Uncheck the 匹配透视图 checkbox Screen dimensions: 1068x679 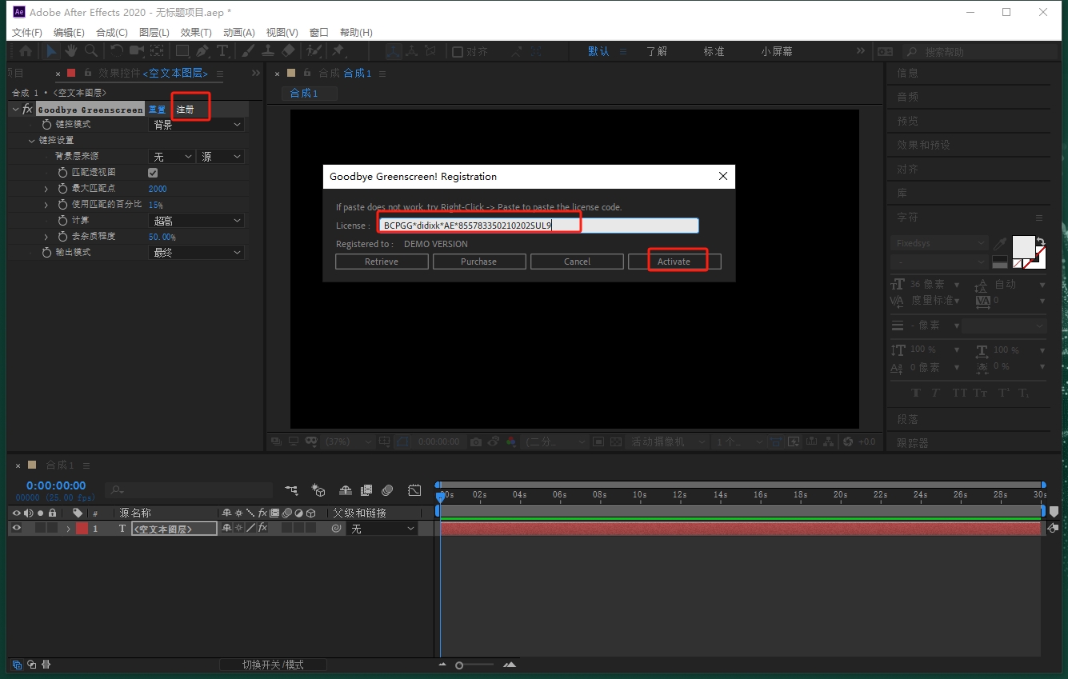pyautogui.click(x=153, y=173)
